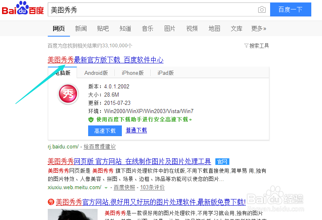This screenshot has width=322, height=220.
Task: Select the iPhone版 tab
Action: (x=133, y=73)
